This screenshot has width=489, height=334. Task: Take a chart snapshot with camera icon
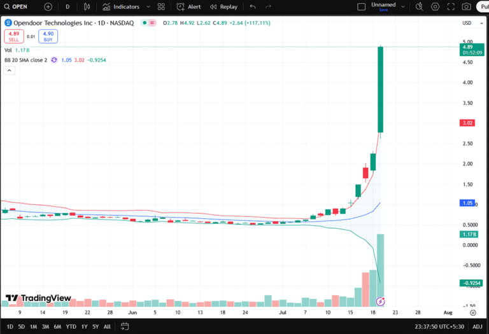click(467, 6)
